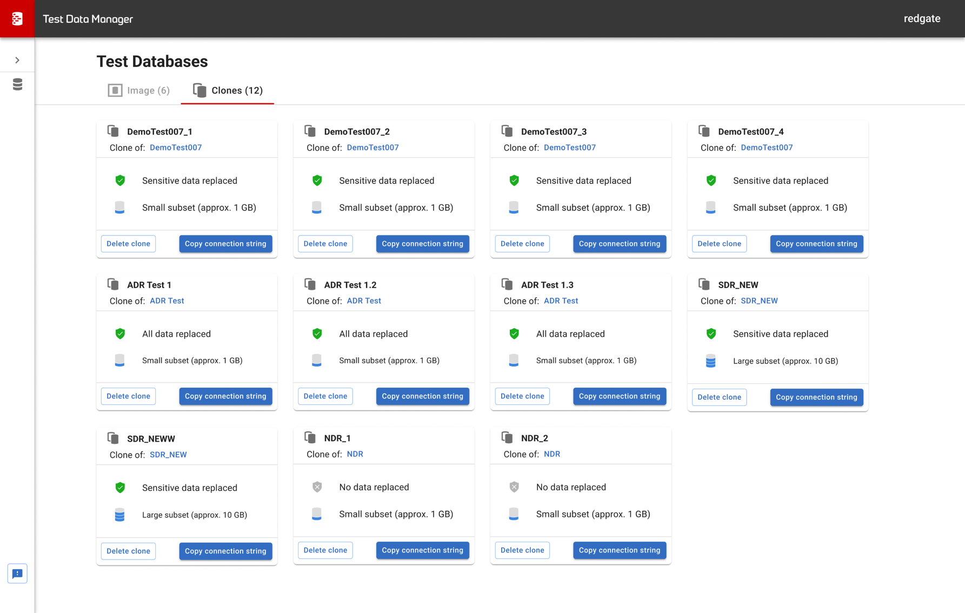Screen dimensions: 965x613
Task: Follow the ADR Test link under ADR Test 1.2
Action: [x=364, y=301]
